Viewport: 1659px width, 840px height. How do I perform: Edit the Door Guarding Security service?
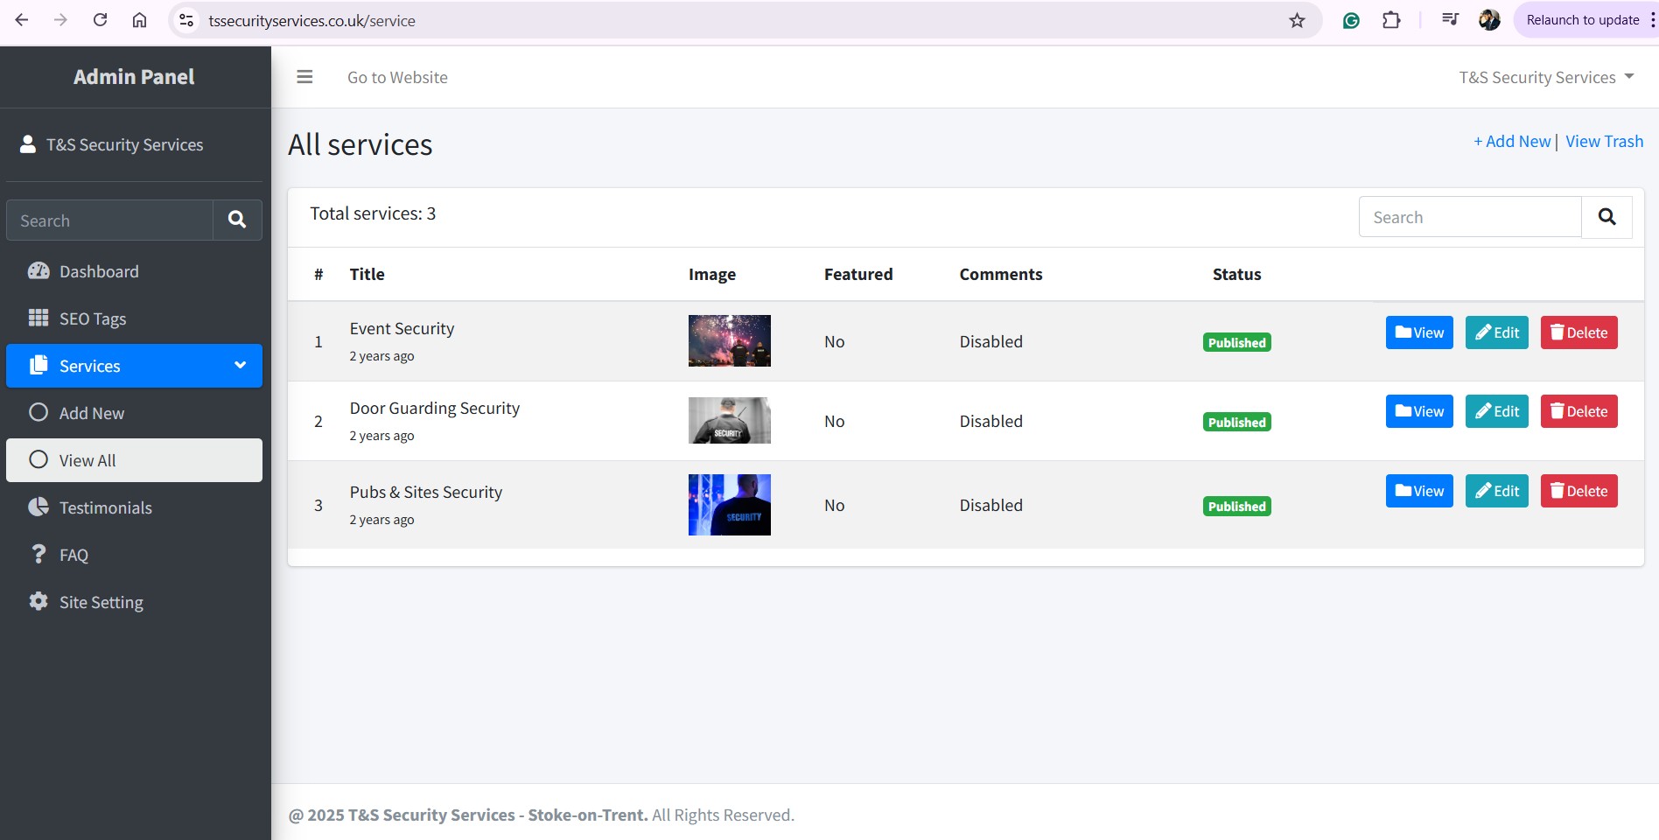click(x=1496, y=411)
